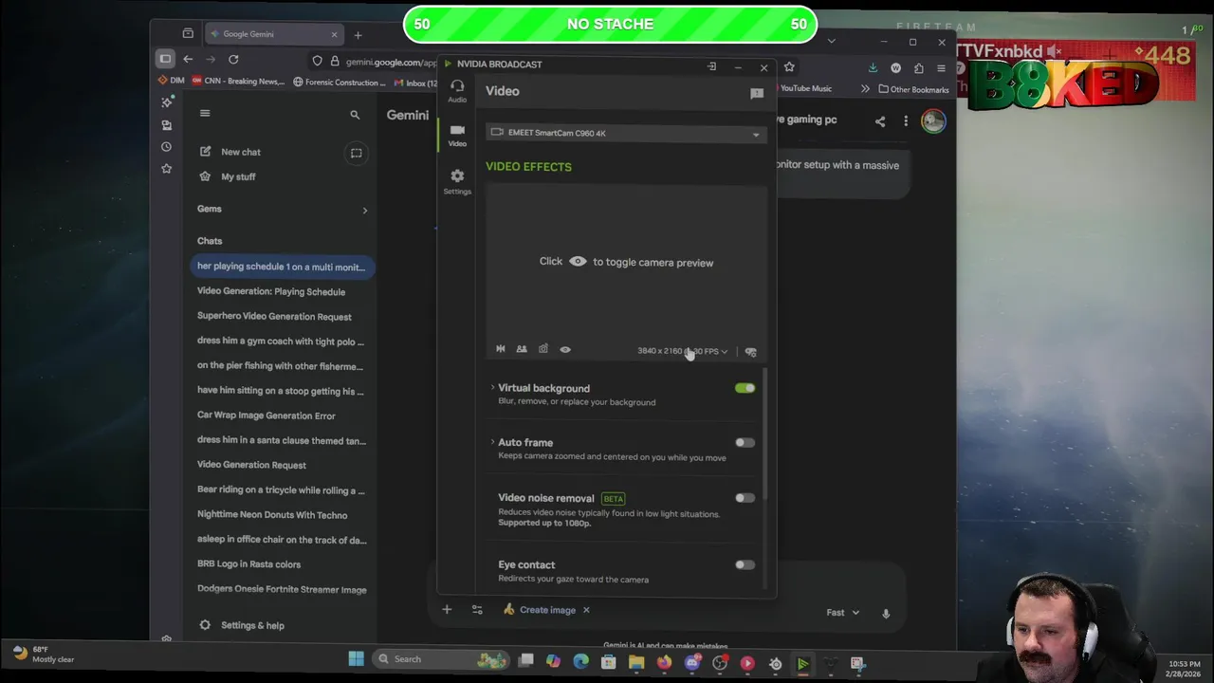
Task: Open chat 'Nighttime Neon Donuts With Techno'
Action: (272, 514)
